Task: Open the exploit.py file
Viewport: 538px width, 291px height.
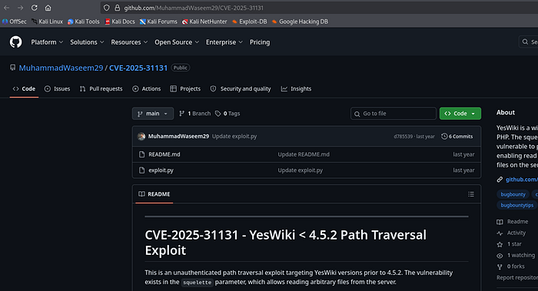Action: 161,170
